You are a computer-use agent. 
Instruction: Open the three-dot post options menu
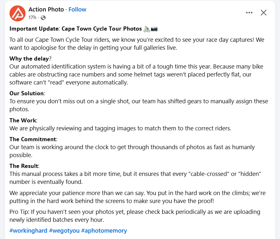click(249, 13)
